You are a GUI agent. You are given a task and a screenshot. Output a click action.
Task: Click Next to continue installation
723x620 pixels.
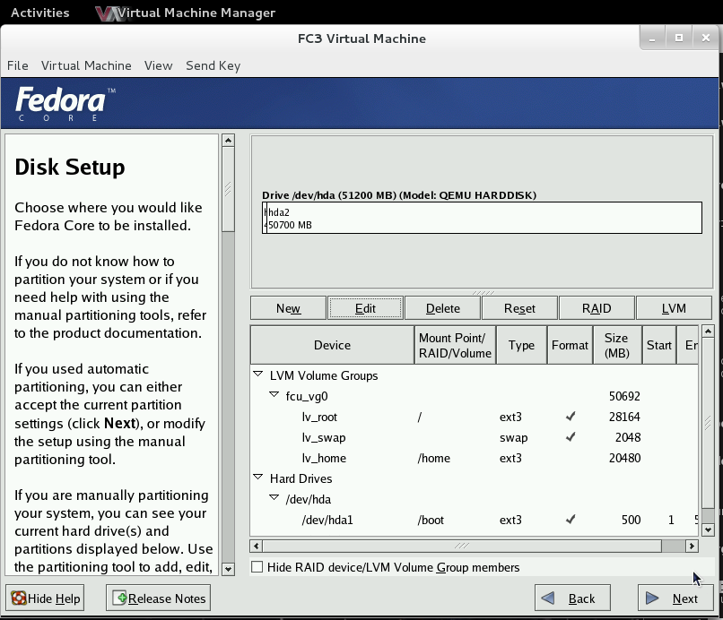[675, 598]
